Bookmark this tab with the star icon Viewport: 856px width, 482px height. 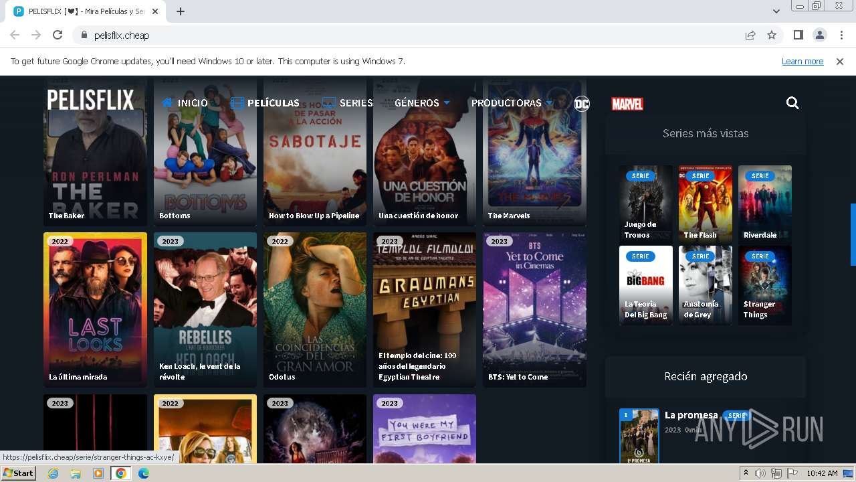(772, 35)
